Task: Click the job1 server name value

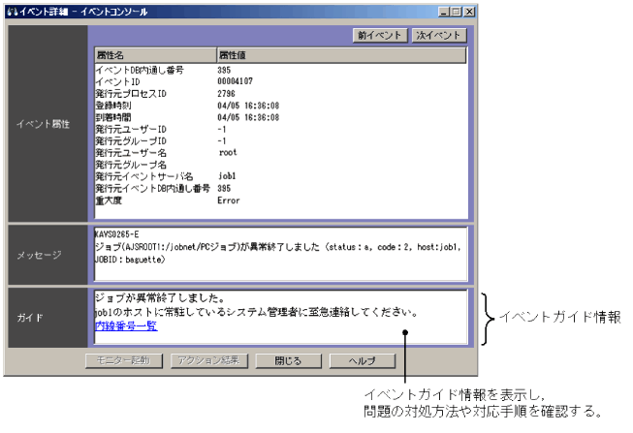Action: pyautogui.click(x=227, y=176)
